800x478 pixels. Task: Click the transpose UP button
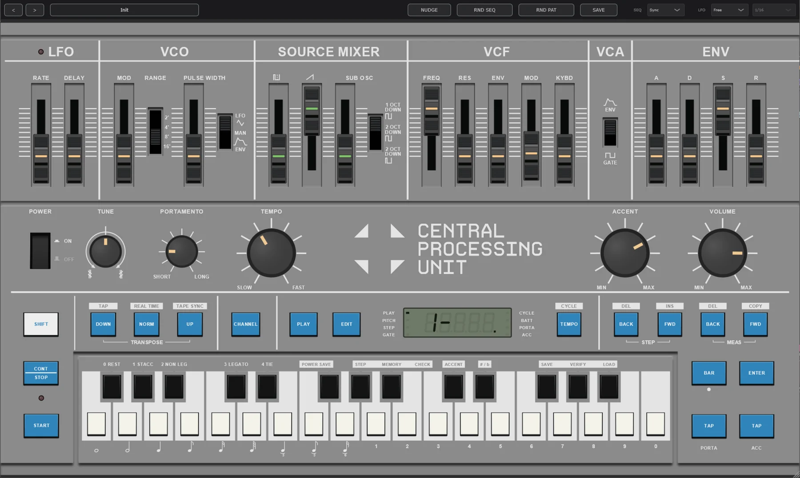coord(190,324)
